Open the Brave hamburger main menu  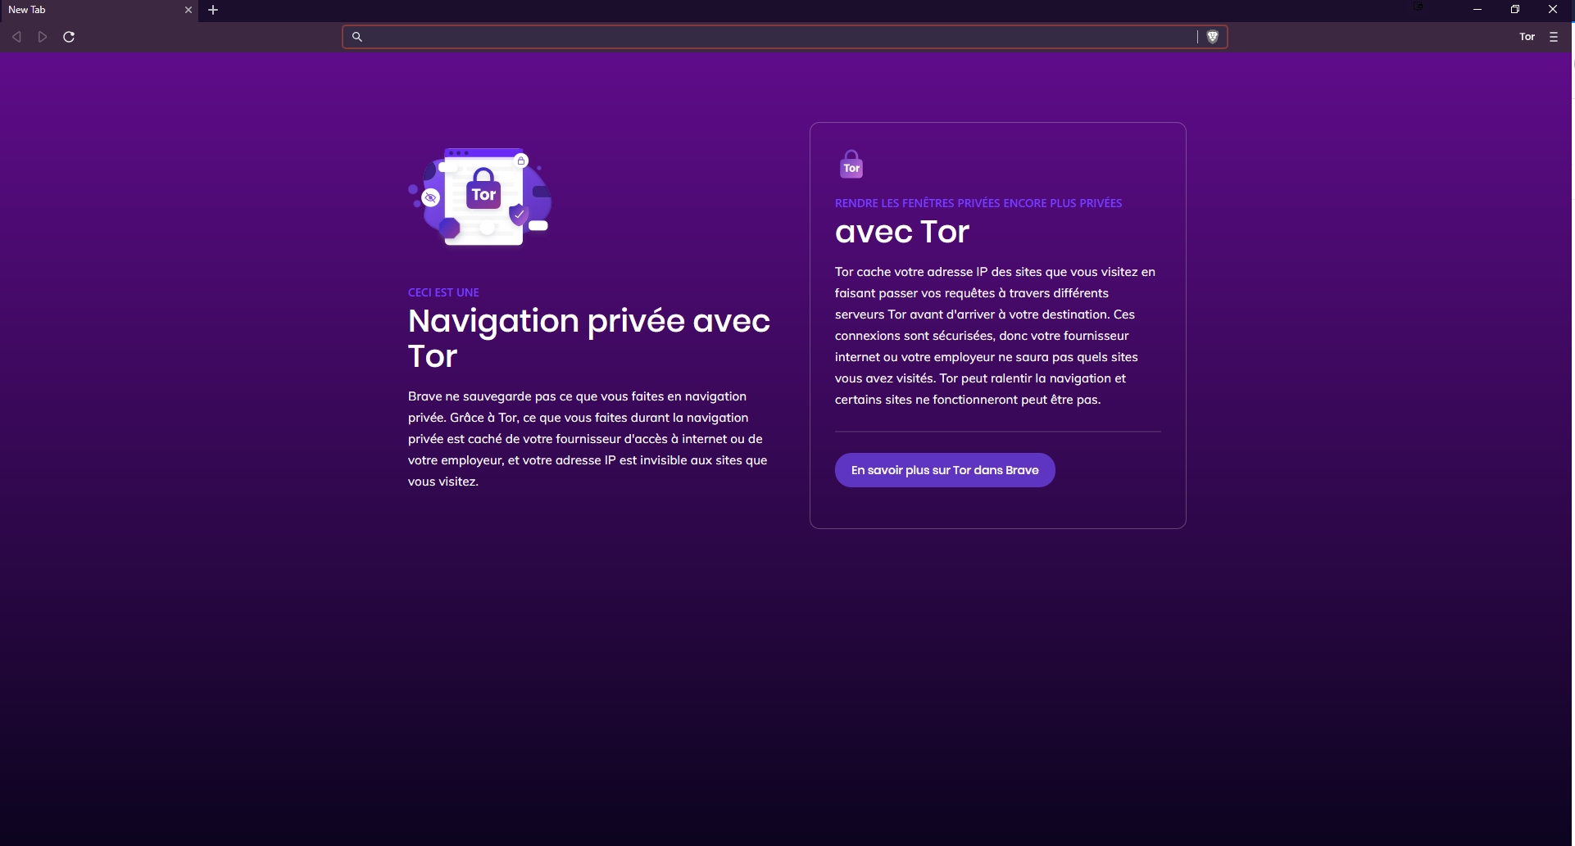1554,37
